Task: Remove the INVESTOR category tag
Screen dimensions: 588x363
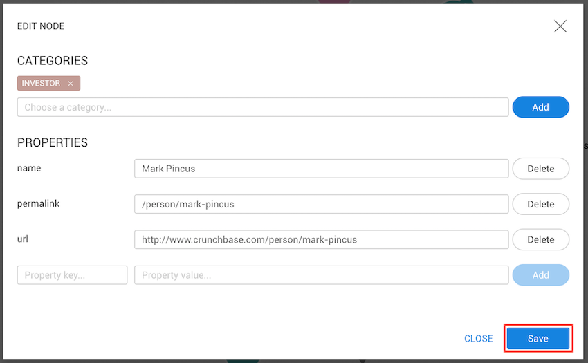Action: click(x=71, y=84)
